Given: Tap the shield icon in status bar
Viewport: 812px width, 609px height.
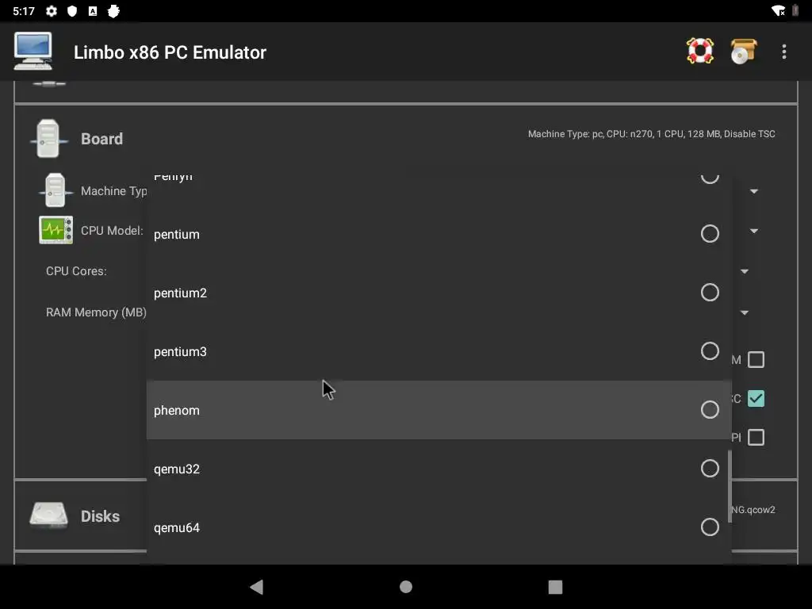Looking at the screenshot, I should point(72,11).
